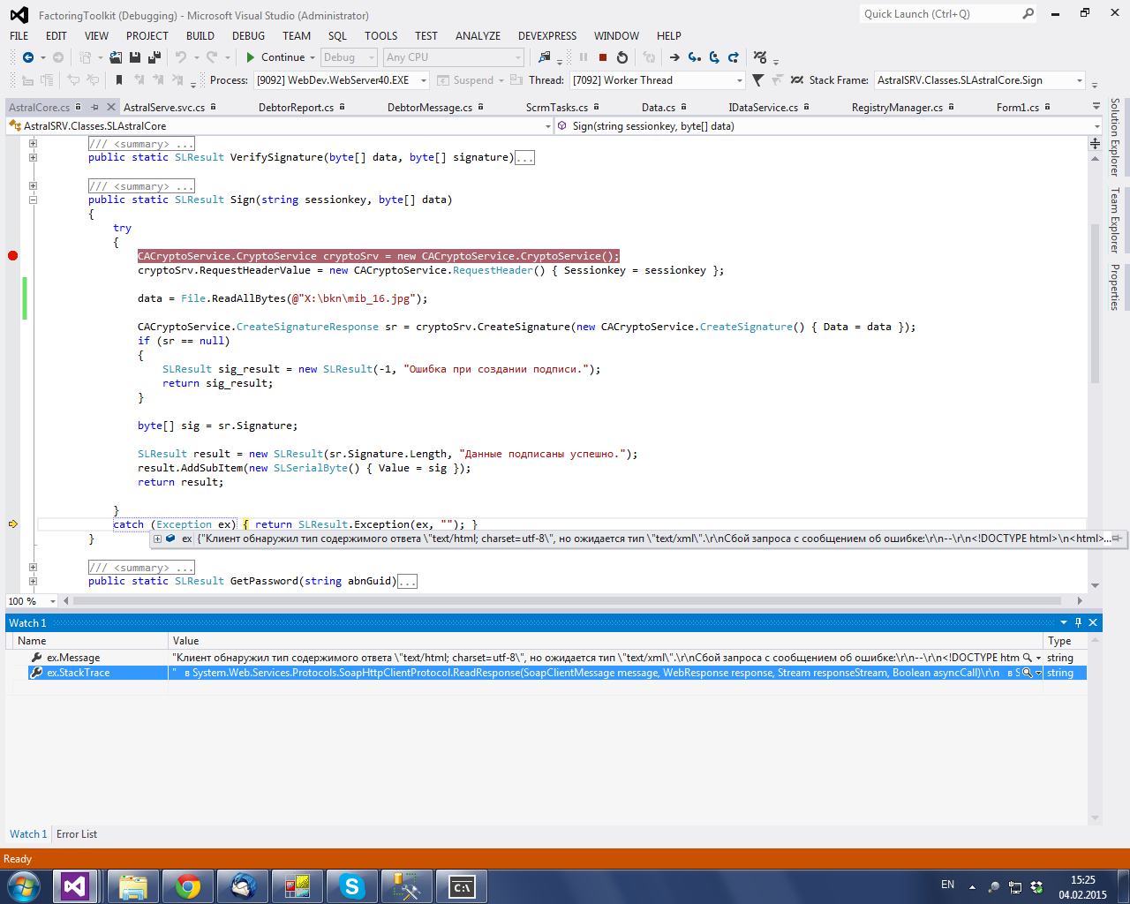Click the red breakpoint marker in margin
The height and width of the screenshot is (904, 1130).
12,256
